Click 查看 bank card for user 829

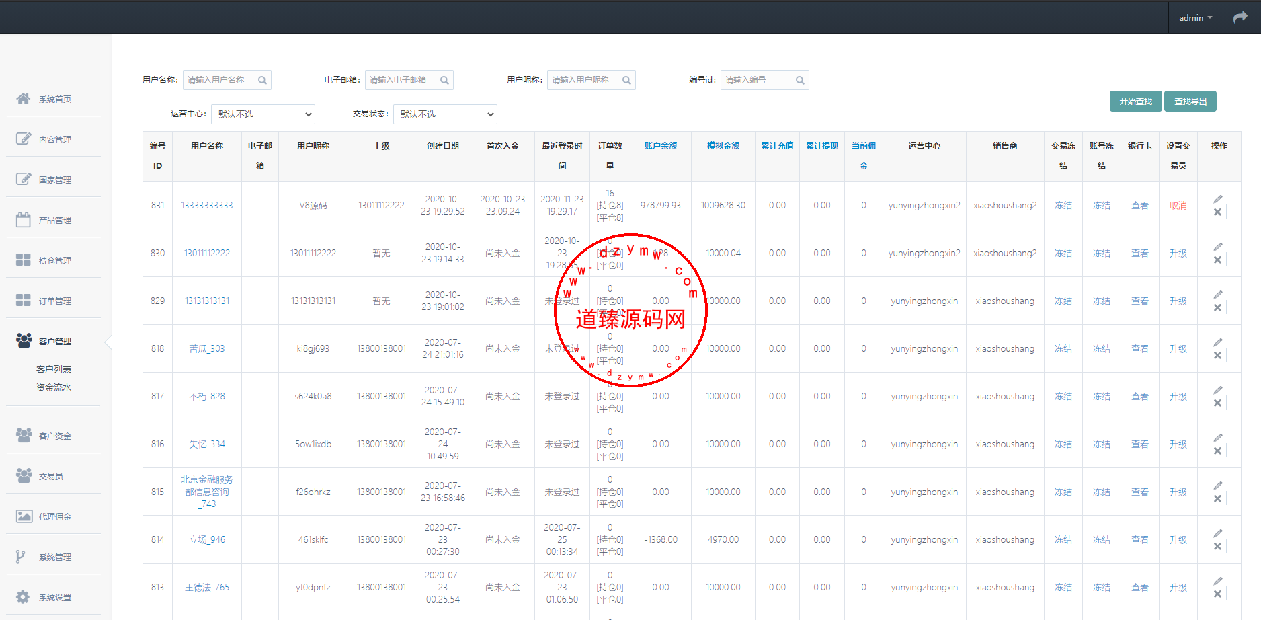pyautogui.click(x=1140, y=301)
